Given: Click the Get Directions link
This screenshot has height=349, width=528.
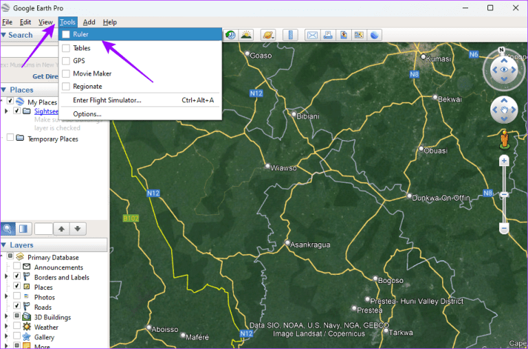Looking at the screenshot, I should (x=45, y=76).
